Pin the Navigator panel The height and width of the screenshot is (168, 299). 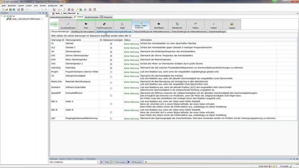pos(43,13)
